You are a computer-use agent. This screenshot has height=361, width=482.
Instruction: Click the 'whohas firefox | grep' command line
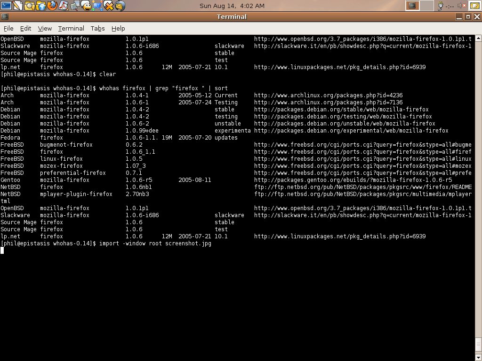[163, 88]
